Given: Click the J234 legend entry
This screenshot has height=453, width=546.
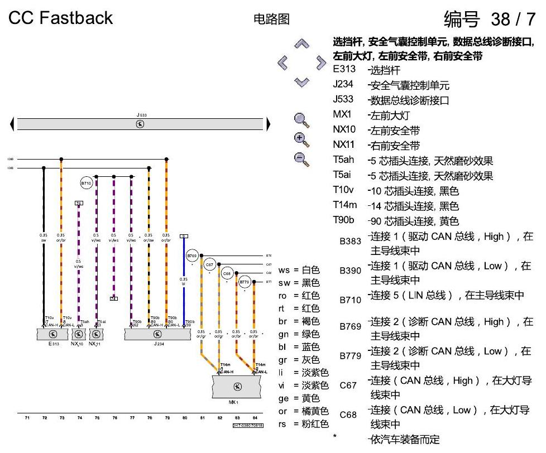Looking at the screenshot, I should 391,85.
